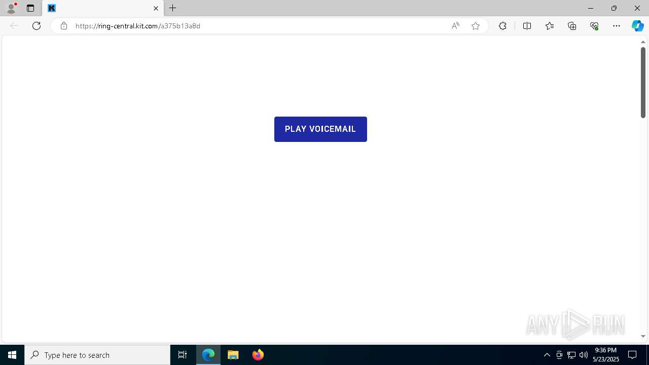Click the browser profile icon
Image resolution: width=649 pixels, height=365 pixels.
coord(11,8)
